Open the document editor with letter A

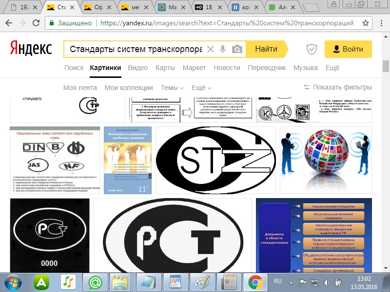coord(175,282)
